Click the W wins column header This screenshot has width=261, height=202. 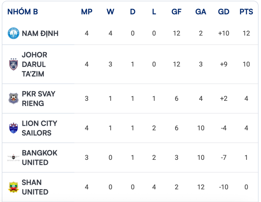pyautogui.click(x=110, y=12)
